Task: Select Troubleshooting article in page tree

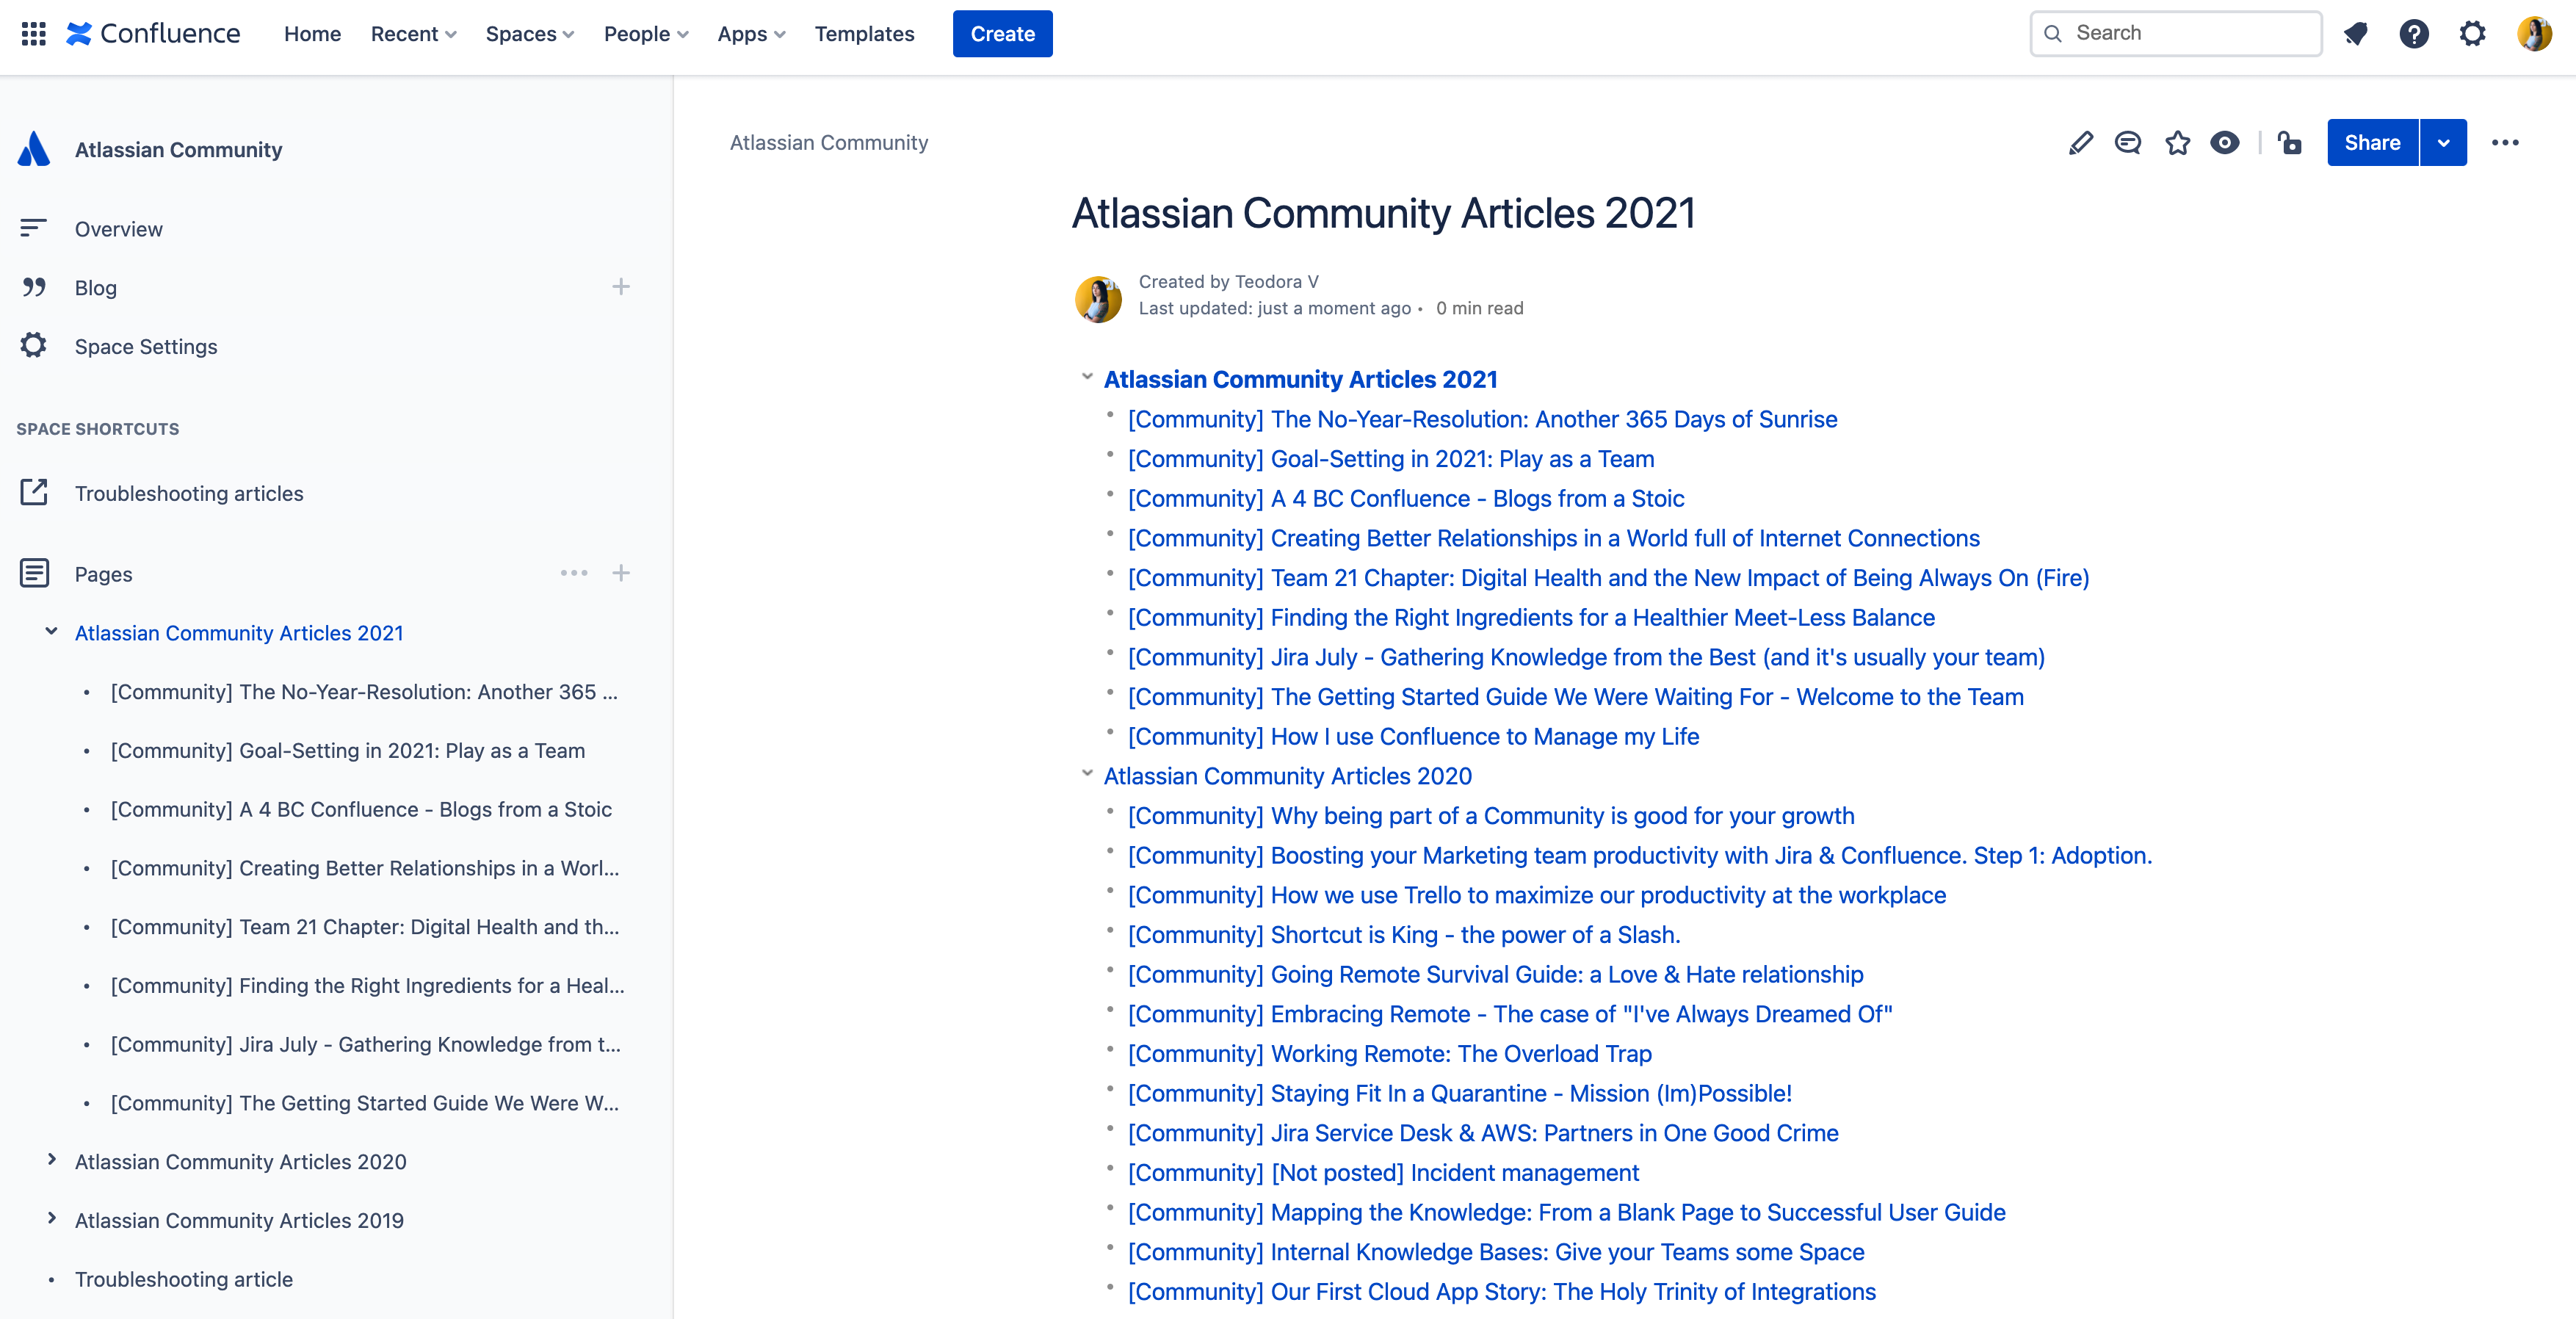Action: click(184, 1279)
